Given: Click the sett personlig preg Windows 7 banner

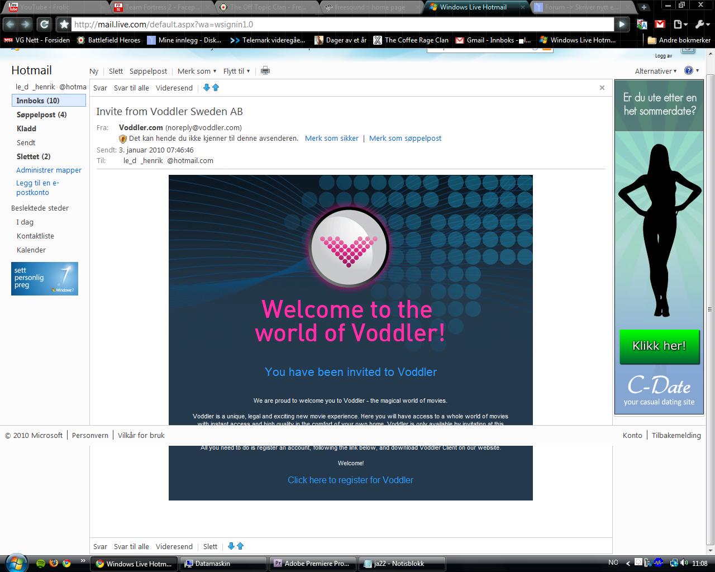Looking at the screenshot, I should [x=45, y=278].
